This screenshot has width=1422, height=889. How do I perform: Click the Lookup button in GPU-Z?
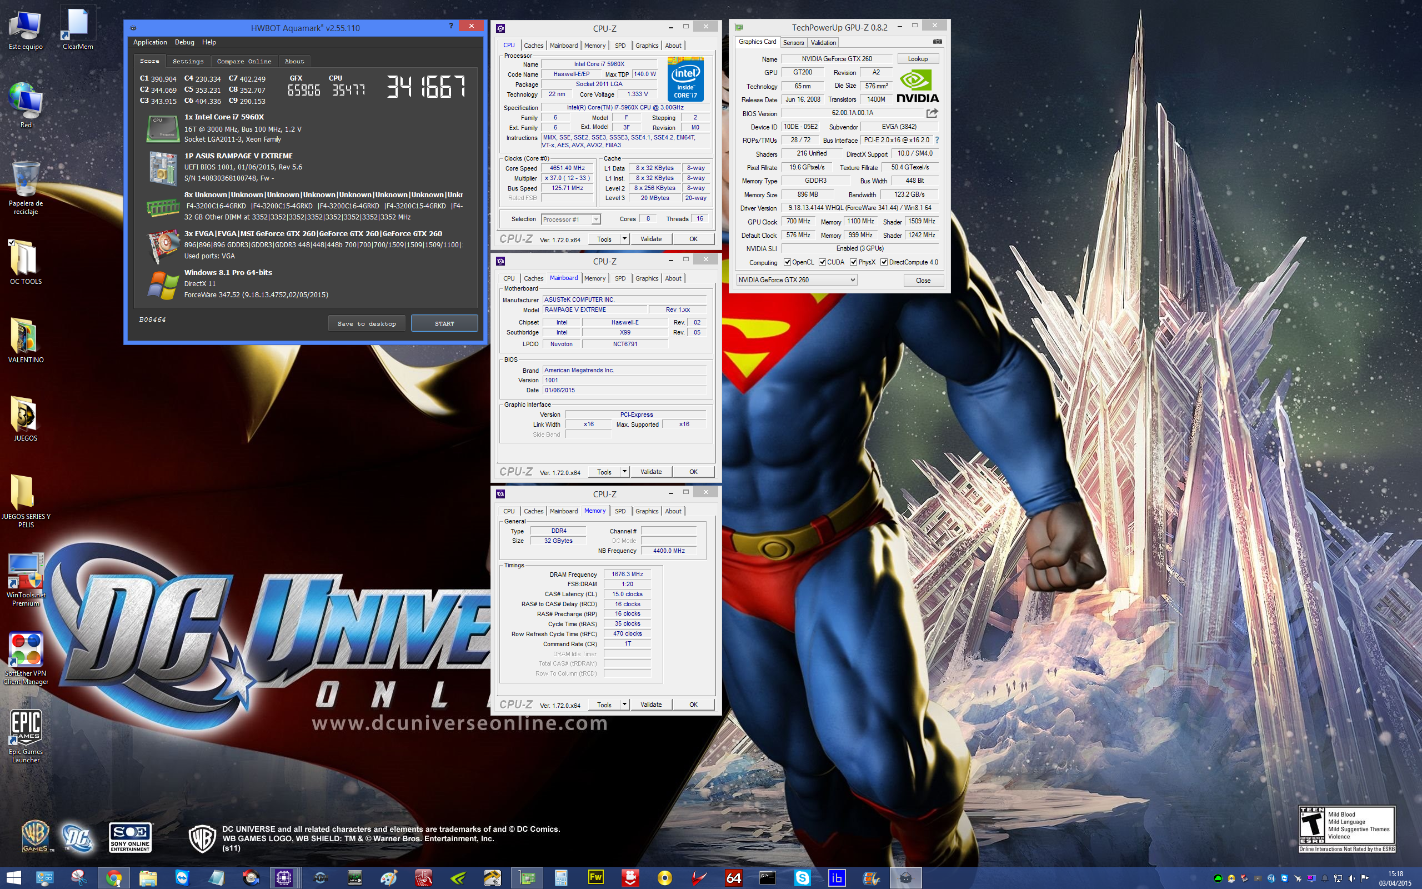tap(917, 59)
